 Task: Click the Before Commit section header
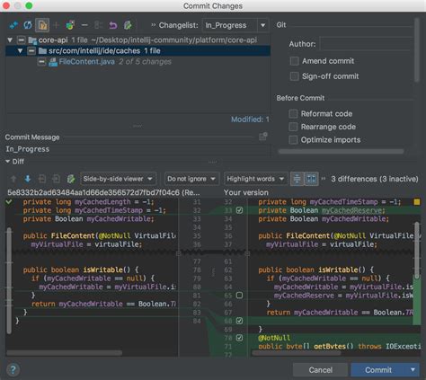[x=300, y=98]
